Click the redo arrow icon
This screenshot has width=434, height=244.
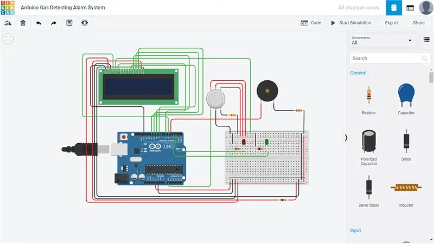tap(54, 23)
